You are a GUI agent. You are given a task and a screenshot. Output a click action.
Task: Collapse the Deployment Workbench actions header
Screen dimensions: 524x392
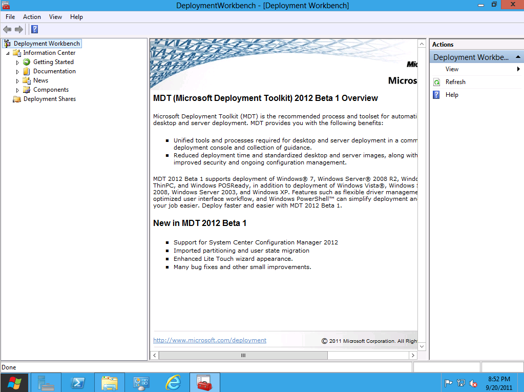[518, 57]
